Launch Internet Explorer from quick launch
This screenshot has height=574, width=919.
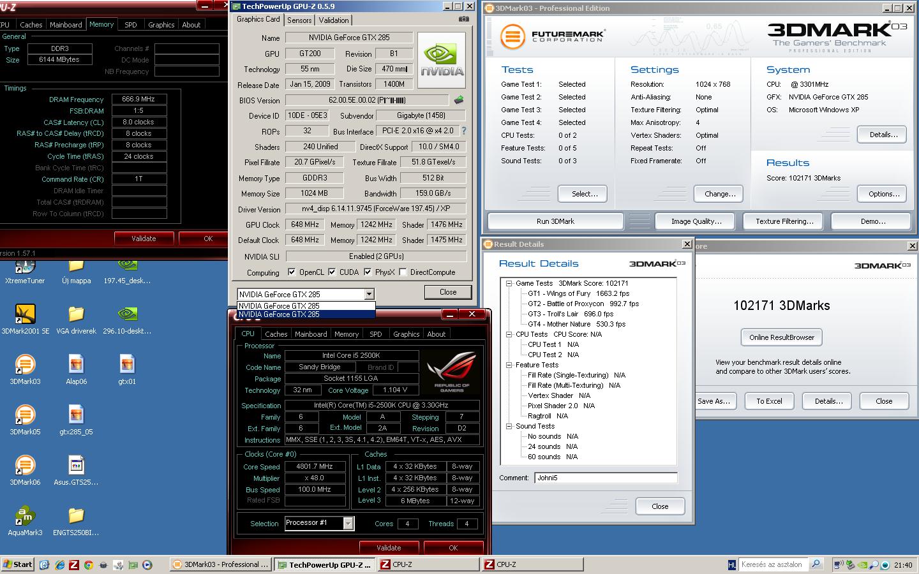coord(59,564)
